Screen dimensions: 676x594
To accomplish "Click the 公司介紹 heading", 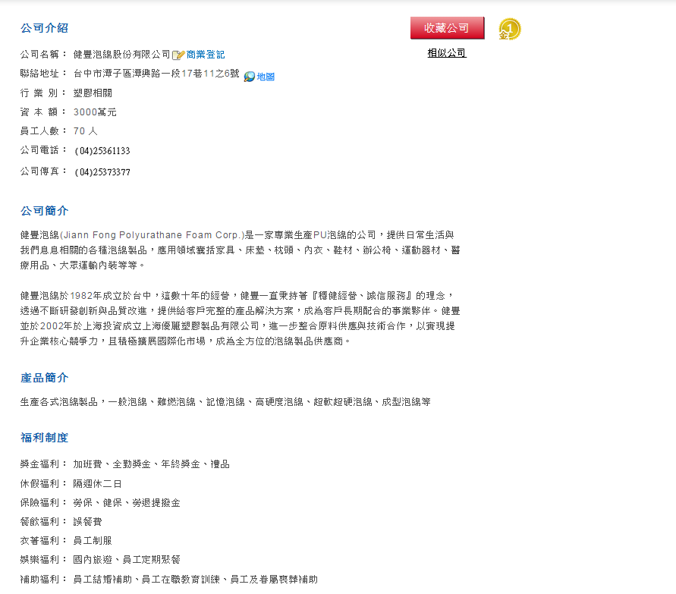I will (x=45, y=28).
